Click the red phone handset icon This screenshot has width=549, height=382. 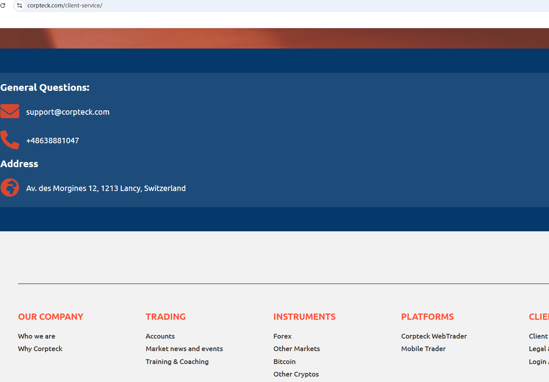(x=10, y=140)
